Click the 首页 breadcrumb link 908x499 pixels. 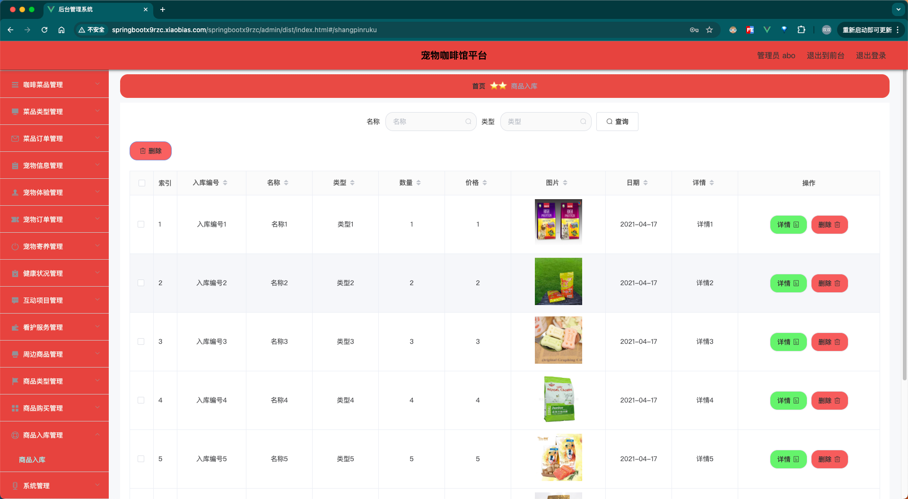coord(479,86)
